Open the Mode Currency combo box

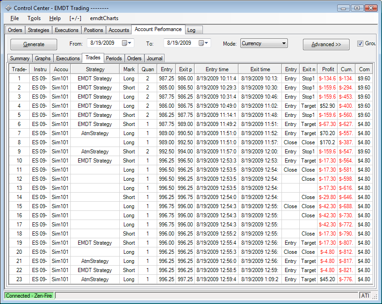(x=264, y=43)
